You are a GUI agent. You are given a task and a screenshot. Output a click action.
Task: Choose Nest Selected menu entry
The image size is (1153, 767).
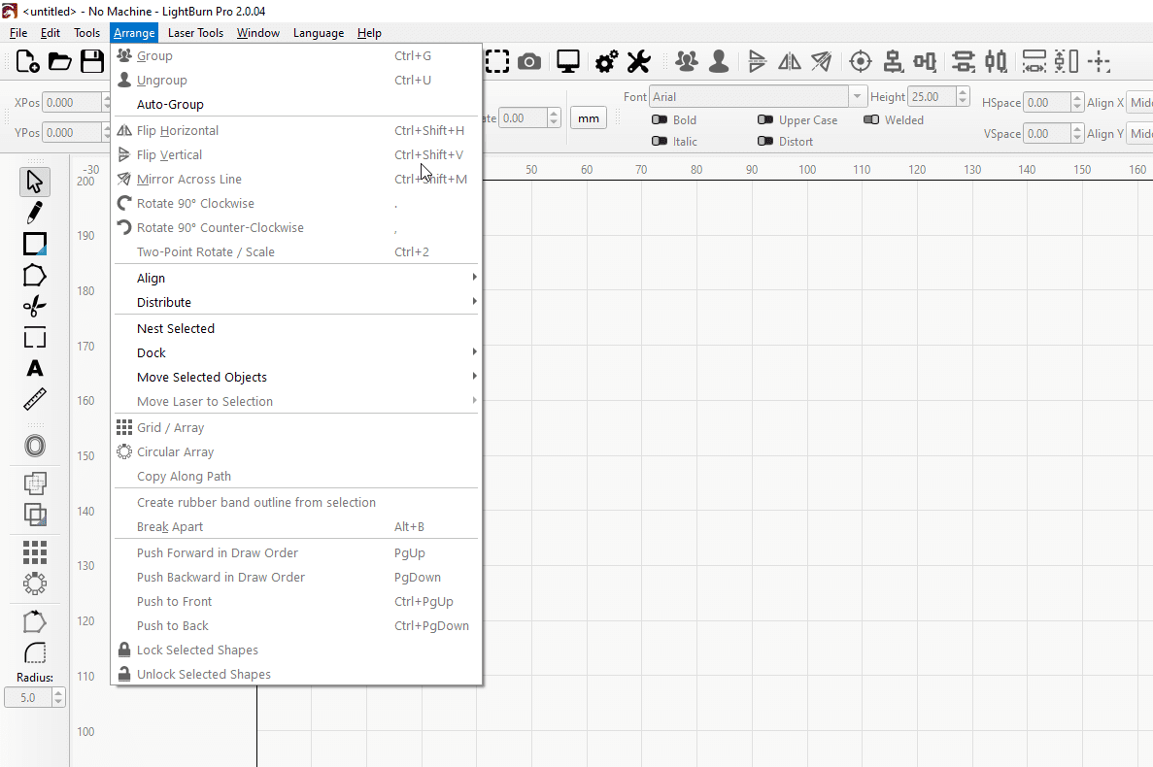[296, 328]
